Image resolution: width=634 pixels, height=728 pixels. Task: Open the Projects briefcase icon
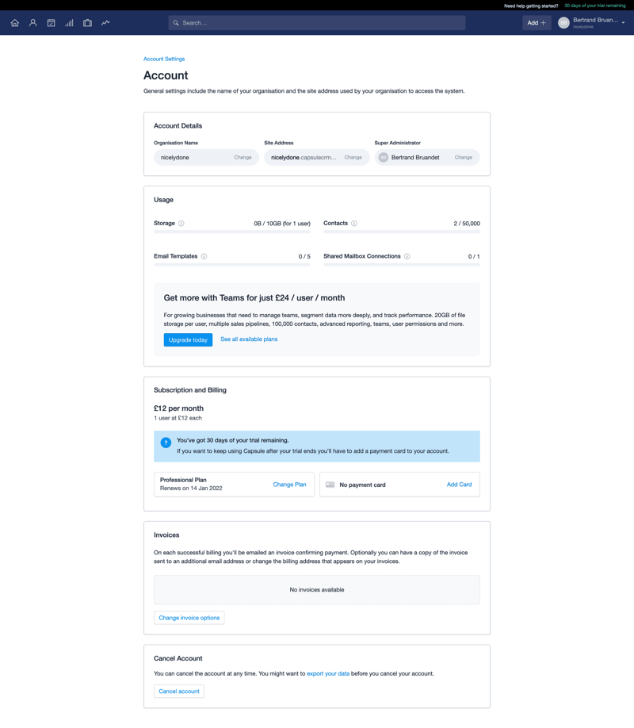click(x=87, y=23)
